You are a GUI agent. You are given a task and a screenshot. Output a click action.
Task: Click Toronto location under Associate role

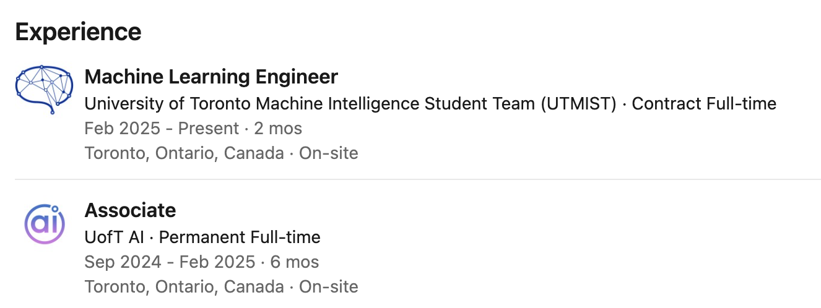tap(184, 286)
